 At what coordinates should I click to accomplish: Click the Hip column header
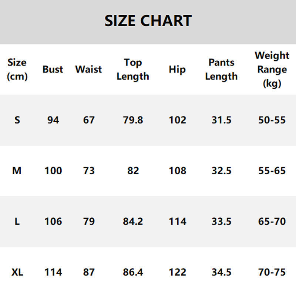pyautogui.click(x=177, y=69)
